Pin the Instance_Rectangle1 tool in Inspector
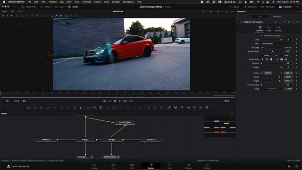 289,22
